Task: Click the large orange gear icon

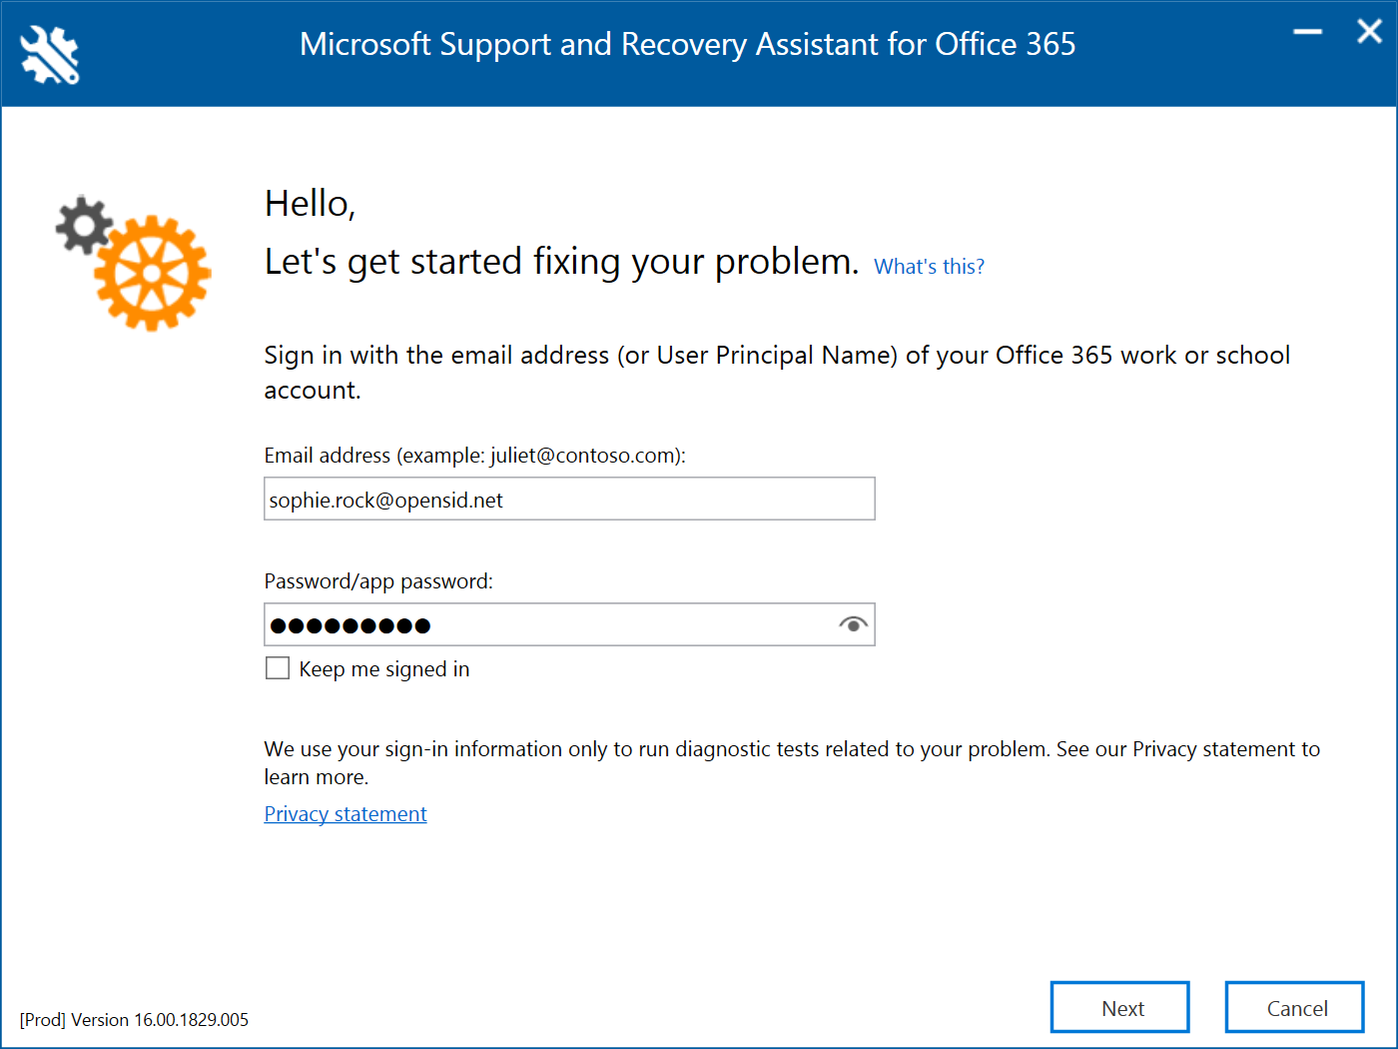Action: (x=152, y=273)
